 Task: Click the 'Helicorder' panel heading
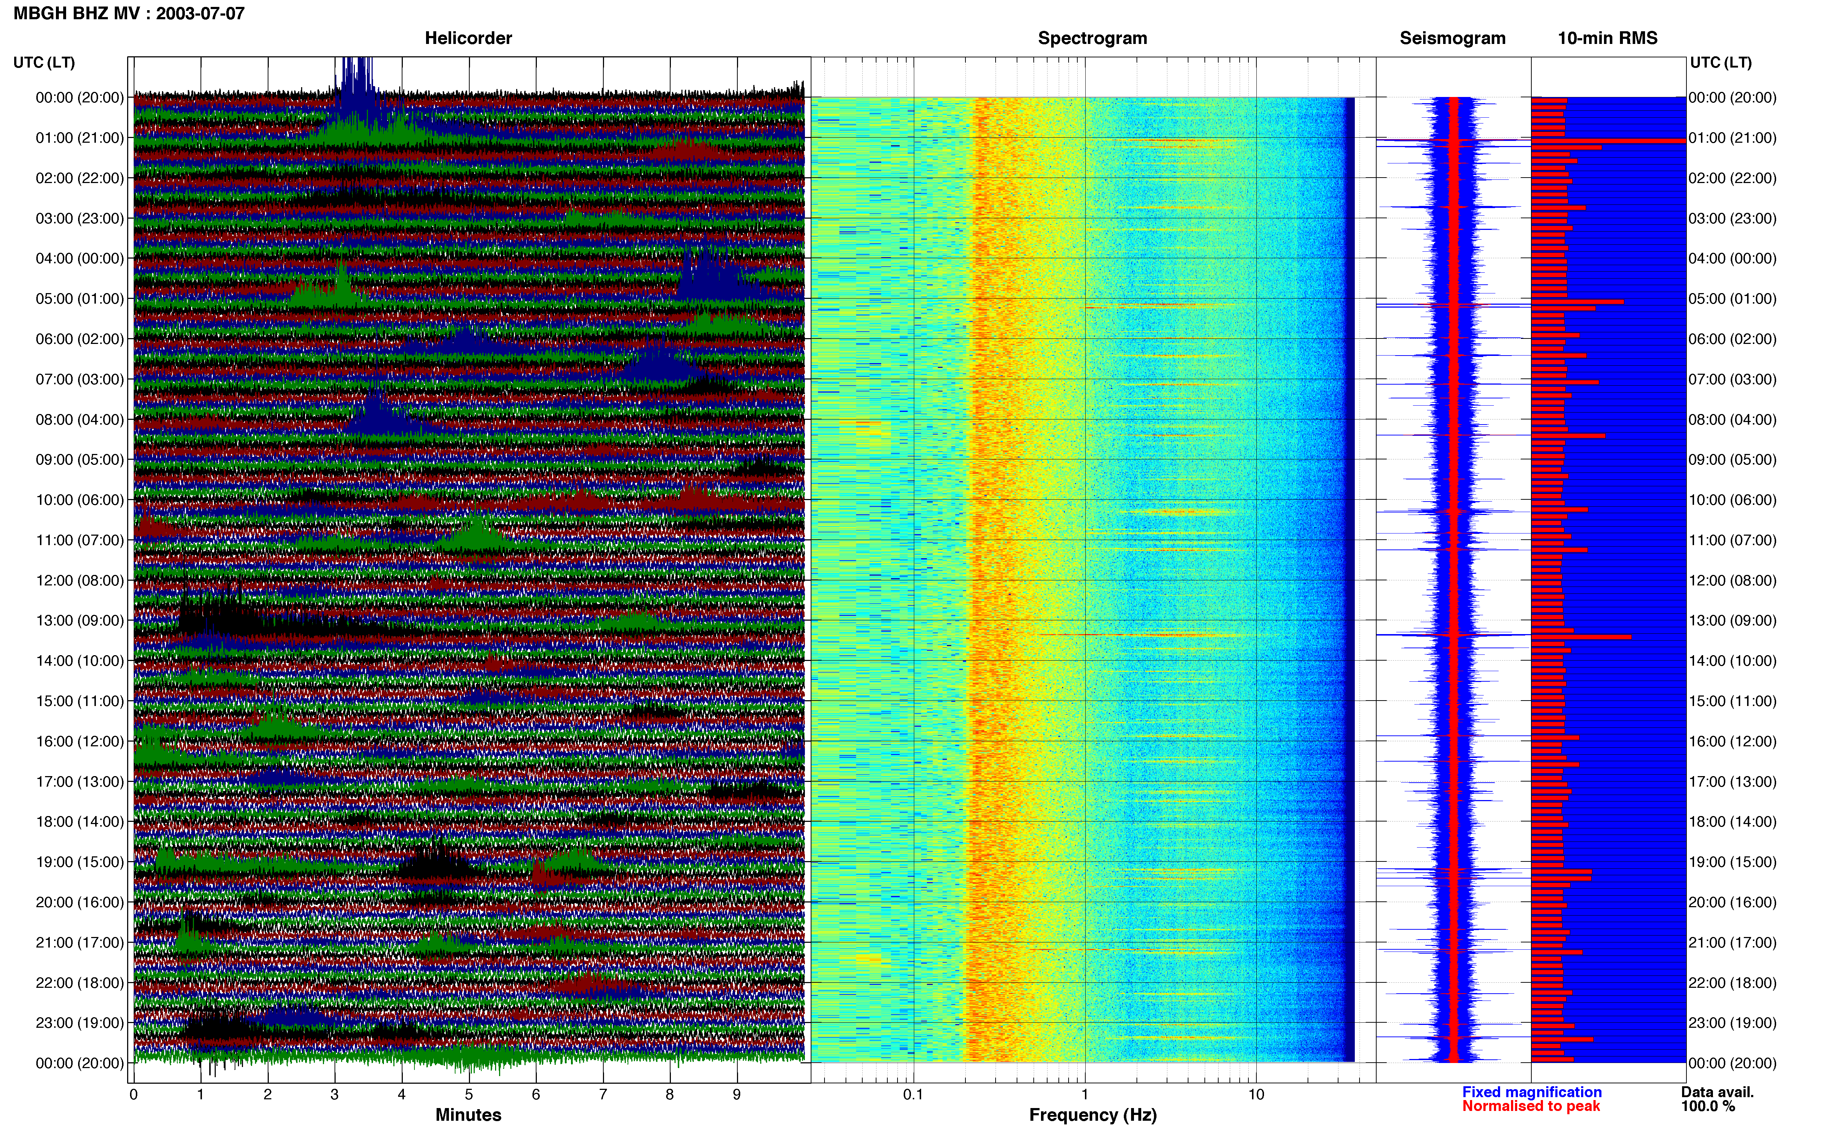468,38
